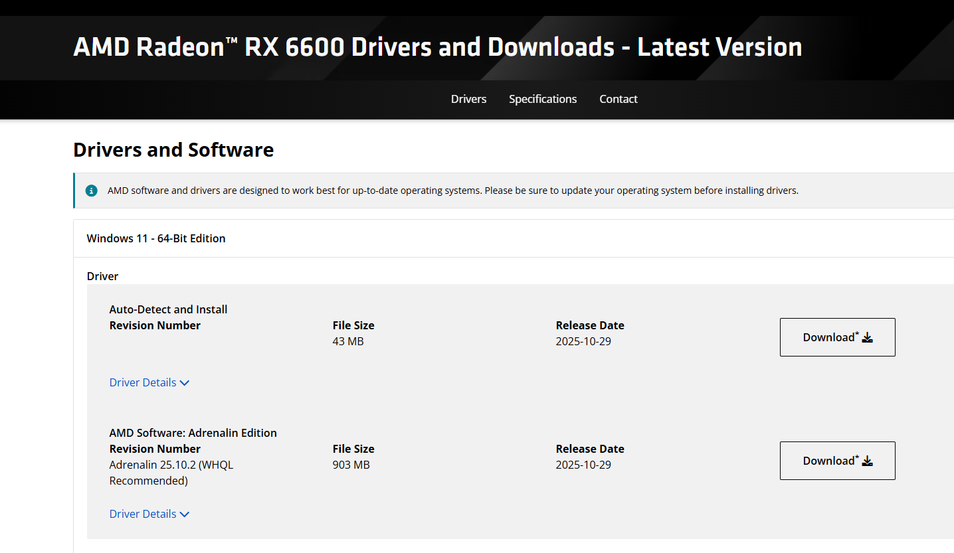Click the Auto-Detect and Install title
The width and height of the screenshot is (954, 553).
point(169,309)
